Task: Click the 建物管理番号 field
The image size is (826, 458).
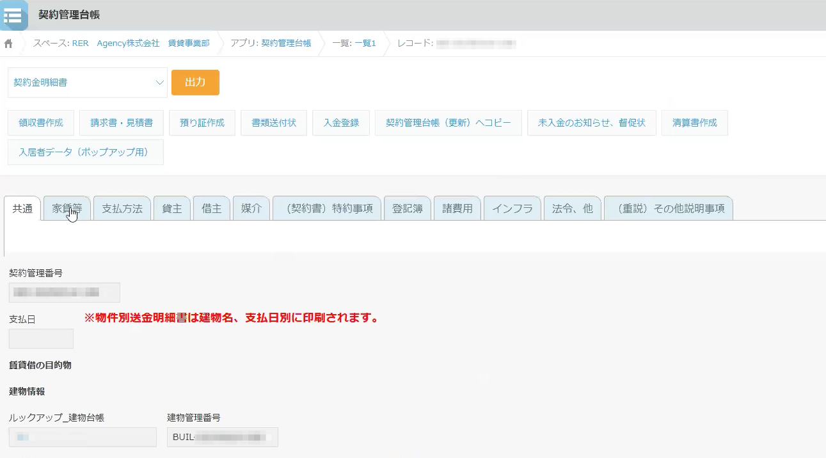Action: coord(223,438)
